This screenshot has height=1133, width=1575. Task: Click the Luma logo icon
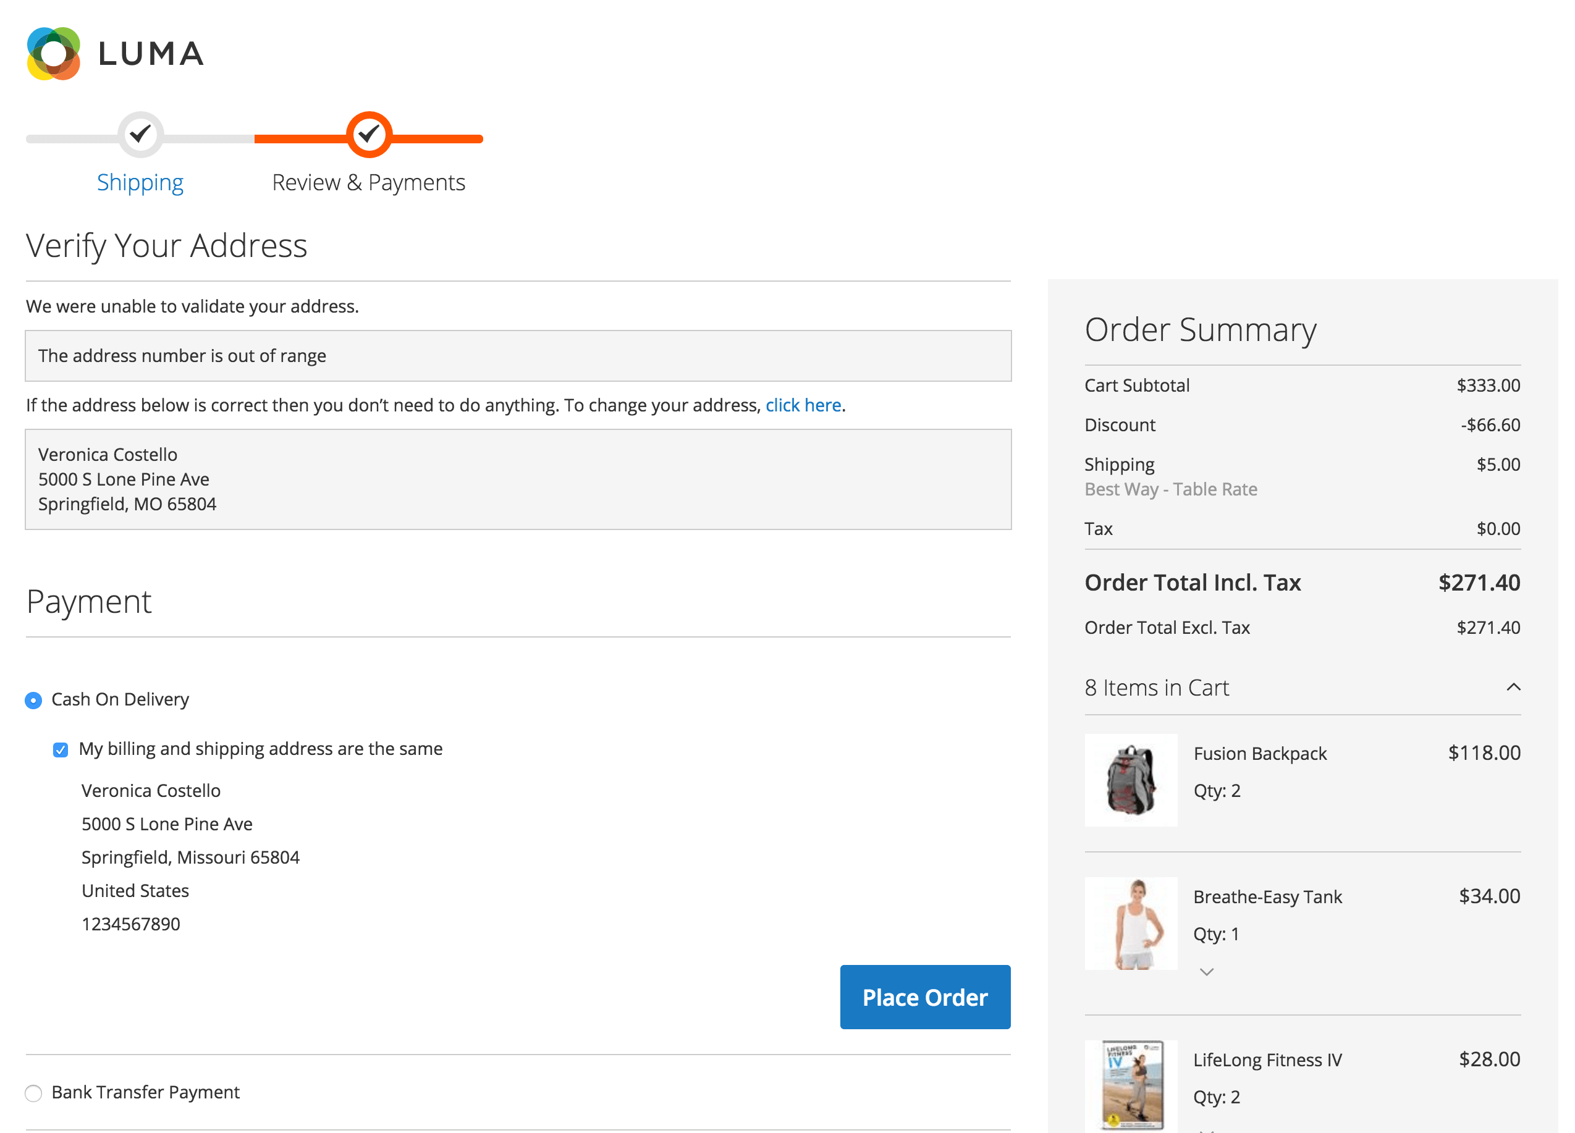[x=54, y=54]
